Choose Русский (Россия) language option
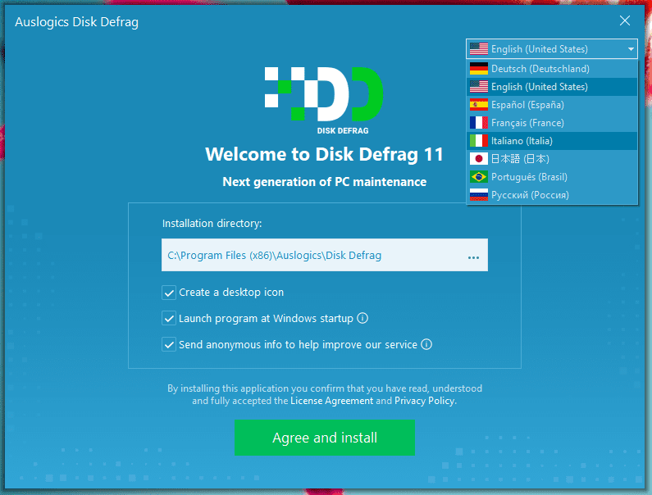This screenshot has width=652, height=495. [x=552, y=195]
